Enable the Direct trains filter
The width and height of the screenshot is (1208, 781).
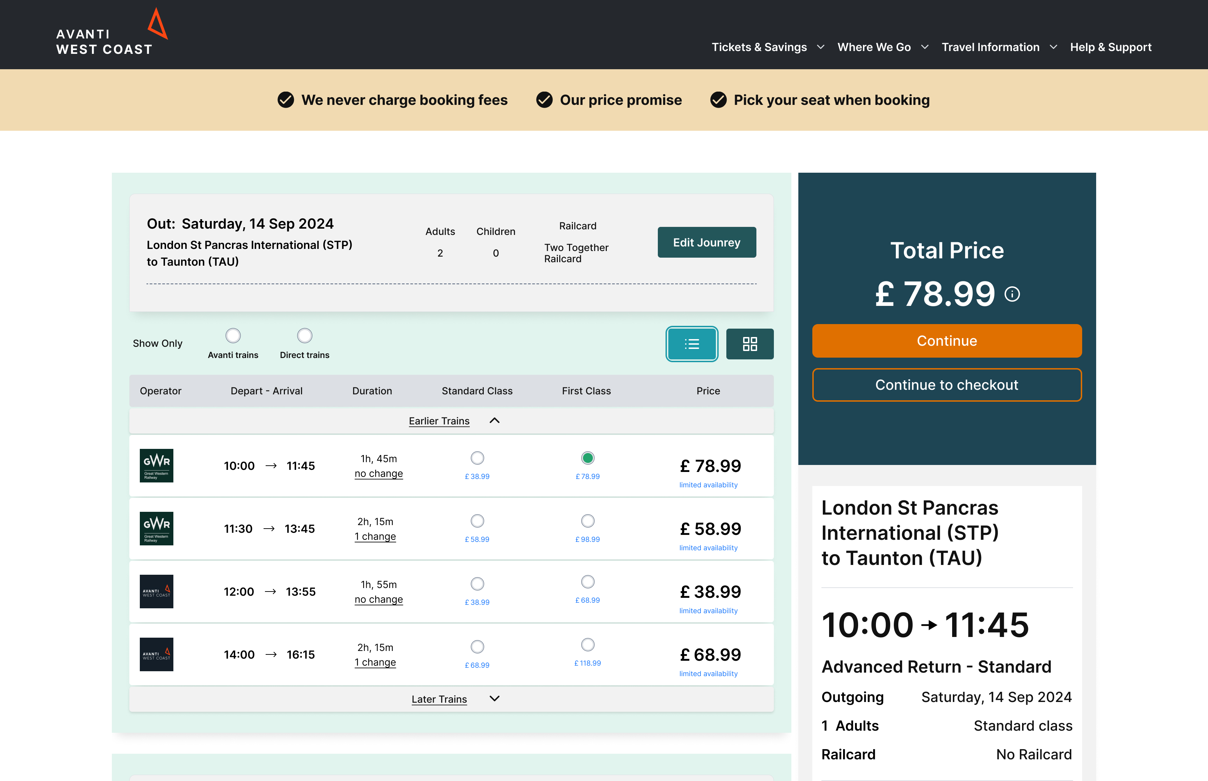tap(305, 336)
